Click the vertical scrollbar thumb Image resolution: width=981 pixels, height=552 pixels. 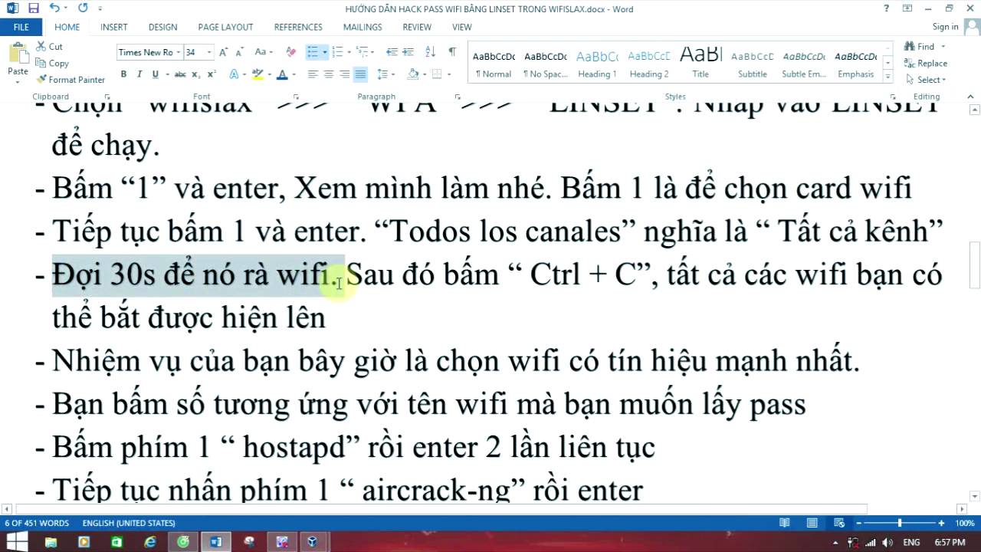975,264
